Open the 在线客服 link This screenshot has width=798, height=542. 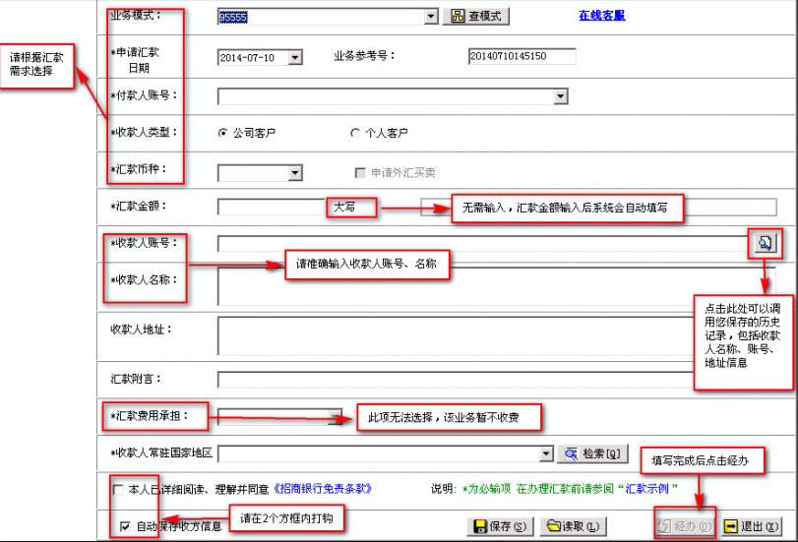coord(601,16)
